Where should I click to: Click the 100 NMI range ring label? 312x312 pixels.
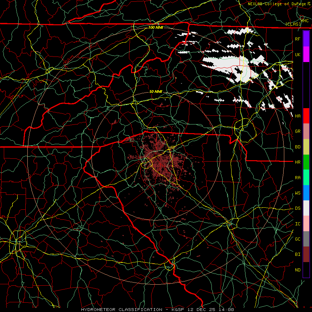pyautogui.click(x=156, y=27)
